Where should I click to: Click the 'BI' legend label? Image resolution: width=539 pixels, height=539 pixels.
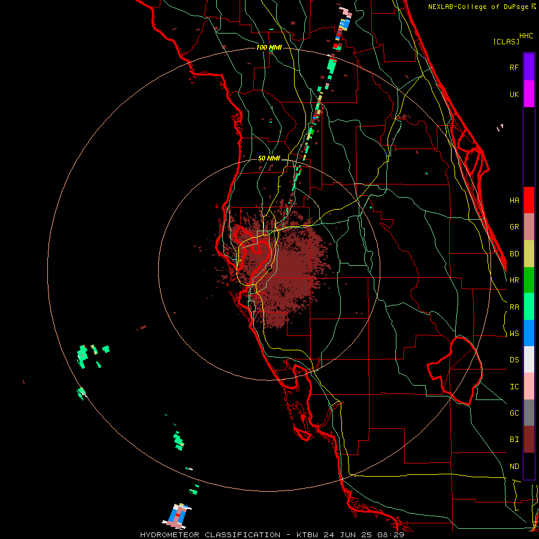point(514,440)
